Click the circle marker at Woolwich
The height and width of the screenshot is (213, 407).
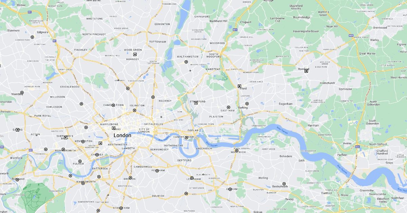click(237, 150)
